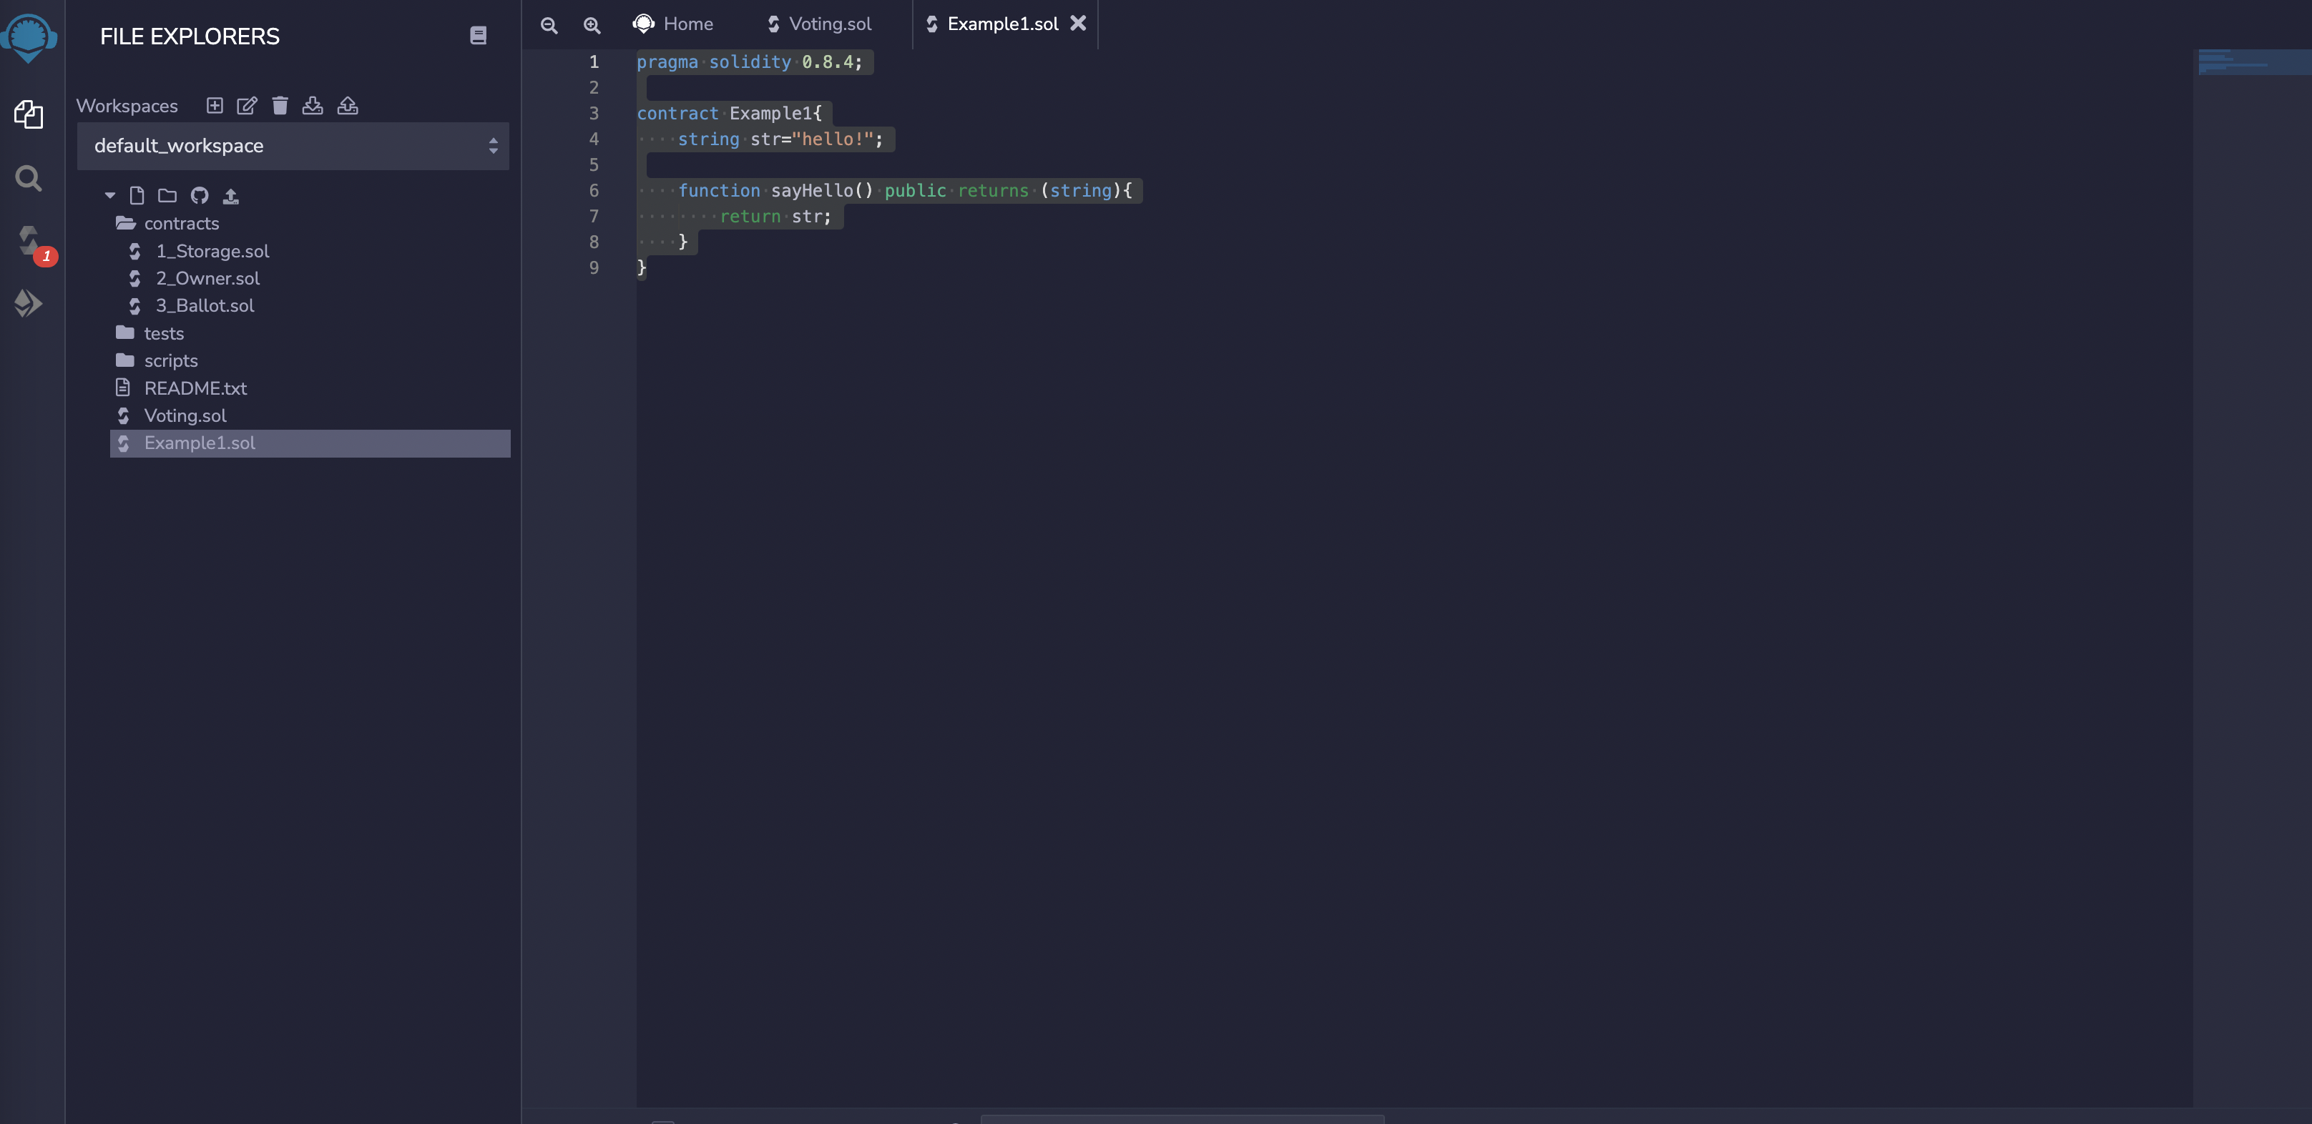2312x1124 pixels.
Task: Click the GitHub gist publish icon
Action: (200, 196)
